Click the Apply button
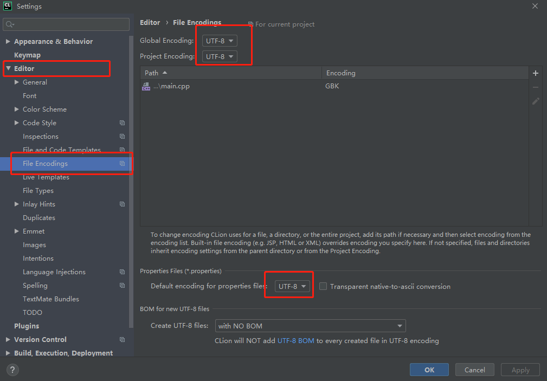Image resolution: width=547 pixels, height=381 pixels. point(520,370)
